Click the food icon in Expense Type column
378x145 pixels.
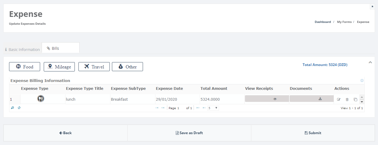point(41,99)
